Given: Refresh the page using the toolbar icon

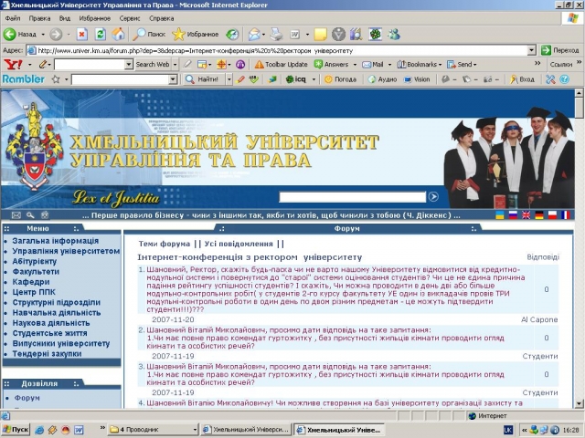Looking at the screenshot, I should click(100, 34).
